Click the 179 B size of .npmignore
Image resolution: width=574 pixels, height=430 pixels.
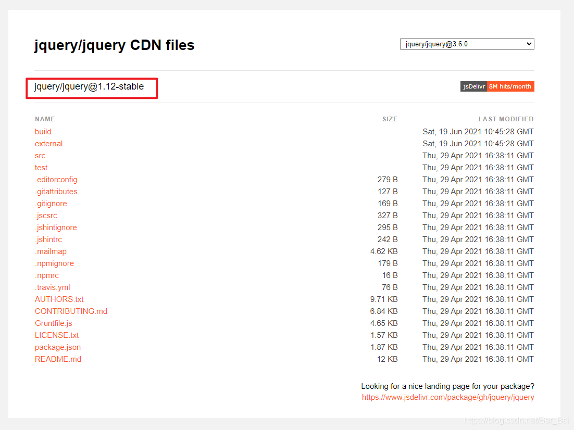388,263
